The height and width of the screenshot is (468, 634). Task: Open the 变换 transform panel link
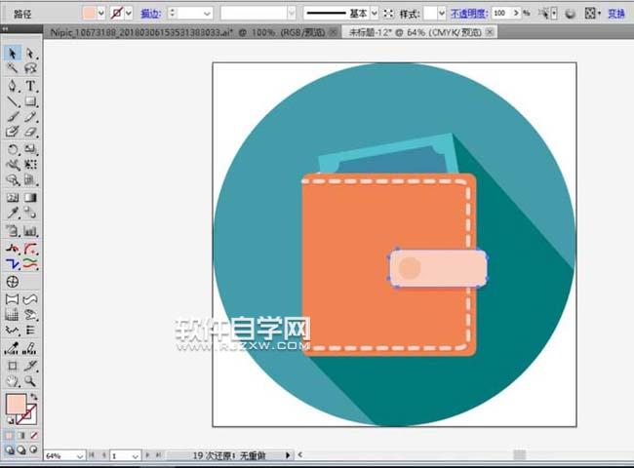[x=616, y=14]
